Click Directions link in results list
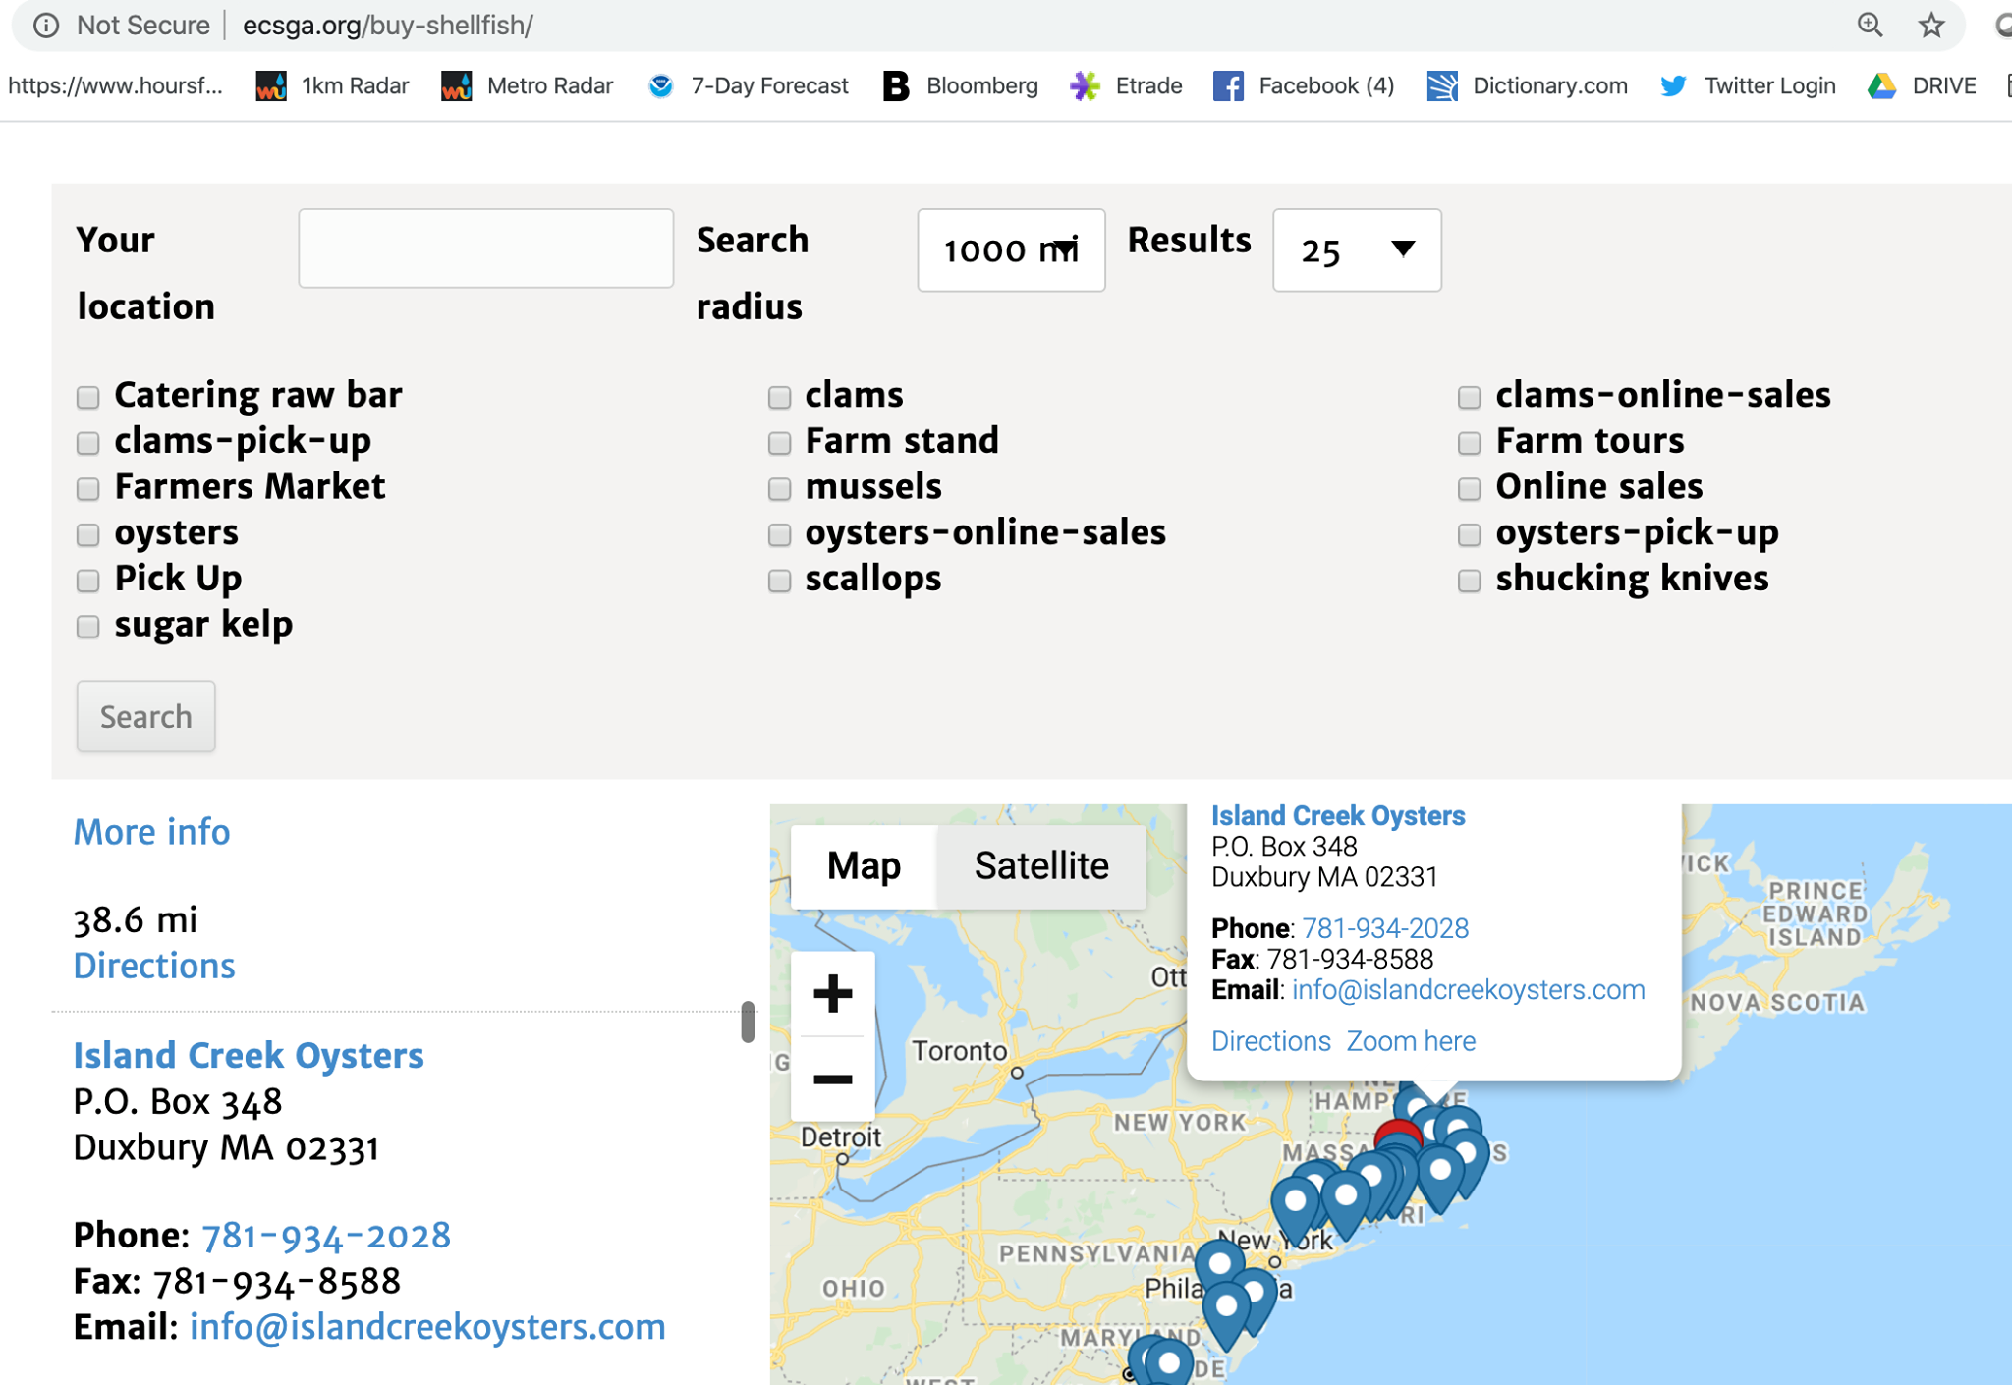The height and width of the screenshot is (1385, 2012). 154,966
